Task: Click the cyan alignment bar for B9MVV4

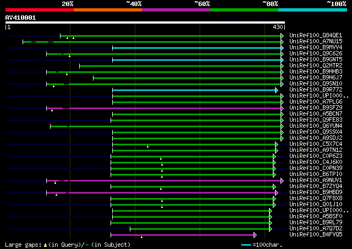Action: pyautogui.click(x=197, y=48)
